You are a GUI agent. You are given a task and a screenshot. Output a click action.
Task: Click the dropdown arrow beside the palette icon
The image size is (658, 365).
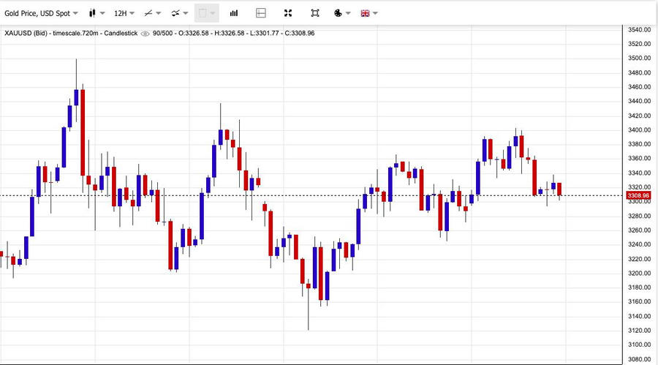348,13
